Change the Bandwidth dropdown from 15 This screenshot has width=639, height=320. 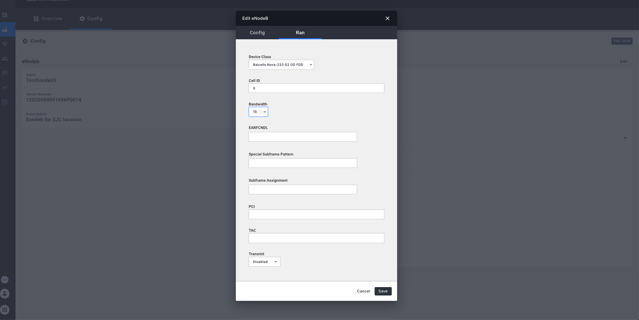coord(258,112)
